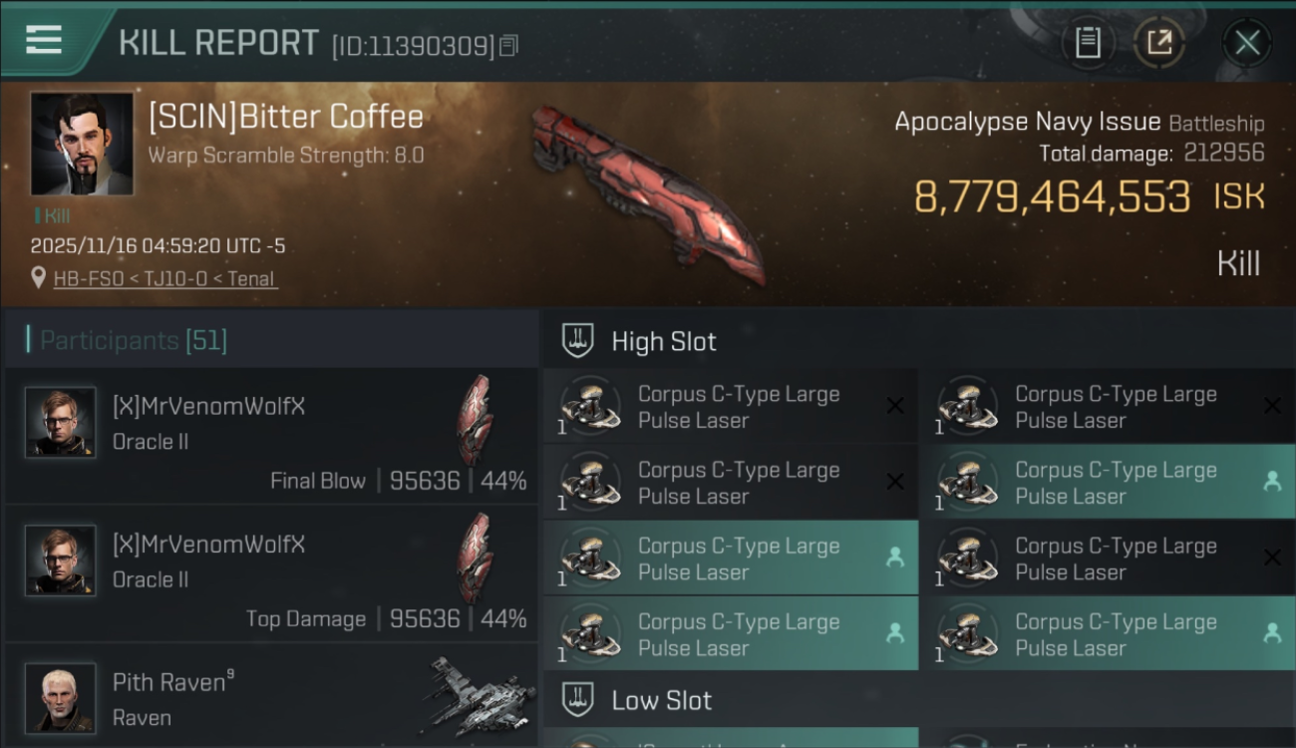1296x748 pixels.
Task: Click Pith Raven's portrait
Action: (x=61, y=698)
